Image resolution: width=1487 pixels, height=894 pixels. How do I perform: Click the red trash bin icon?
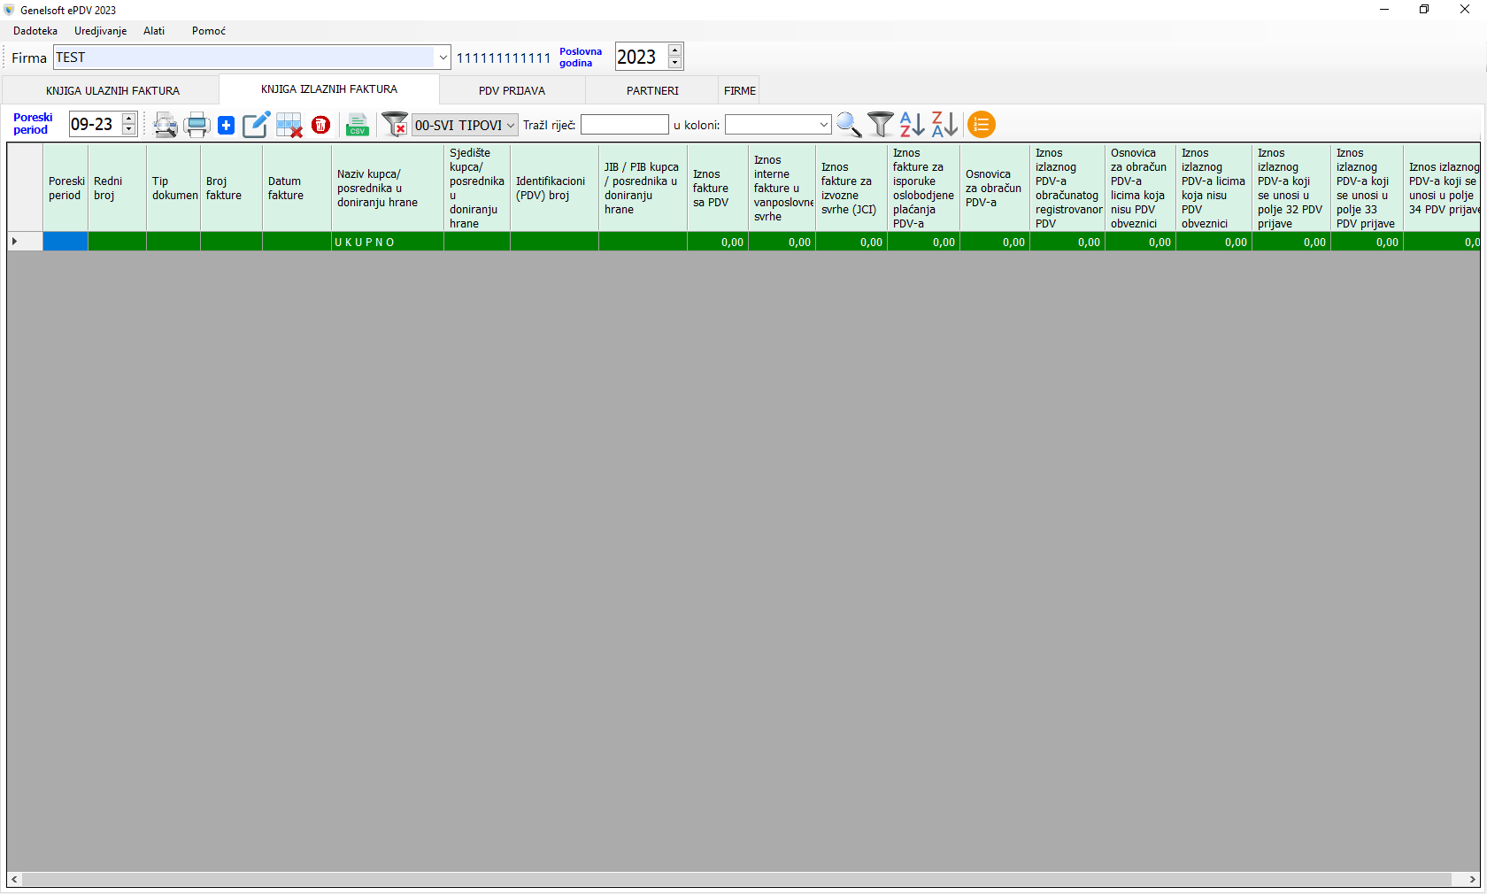pyautogui.click(x=321, y=126)
